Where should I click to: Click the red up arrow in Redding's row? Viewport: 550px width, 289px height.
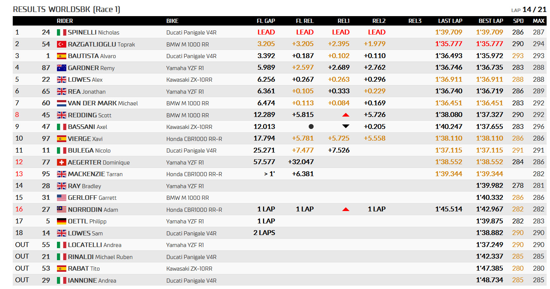tap(346, 115)
